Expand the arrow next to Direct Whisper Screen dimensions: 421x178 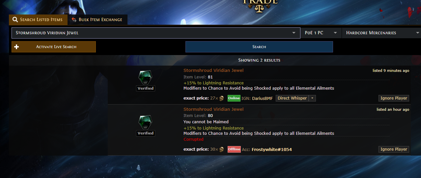click(312, 98)
